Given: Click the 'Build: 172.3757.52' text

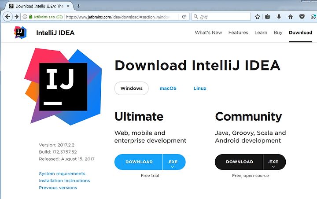Looking at the screenshot, I should point(58,152).
